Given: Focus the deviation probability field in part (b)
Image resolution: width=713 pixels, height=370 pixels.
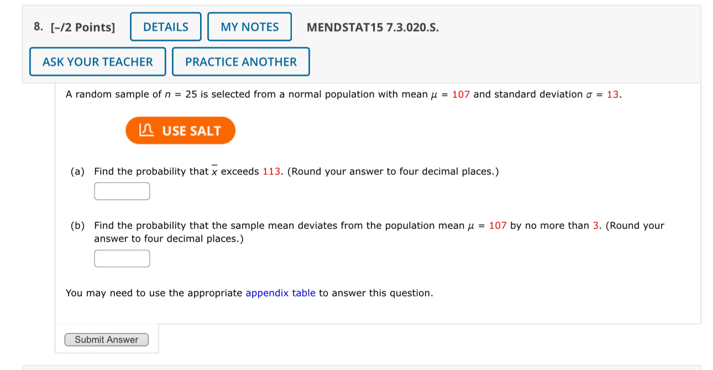Looking at the screenshot, I should pos(122,258).
